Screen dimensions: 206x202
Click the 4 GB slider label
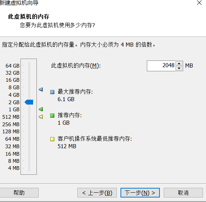[14, 95]
